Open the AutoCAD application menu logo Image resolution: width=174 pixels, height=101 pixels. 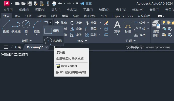pos(7,3)
